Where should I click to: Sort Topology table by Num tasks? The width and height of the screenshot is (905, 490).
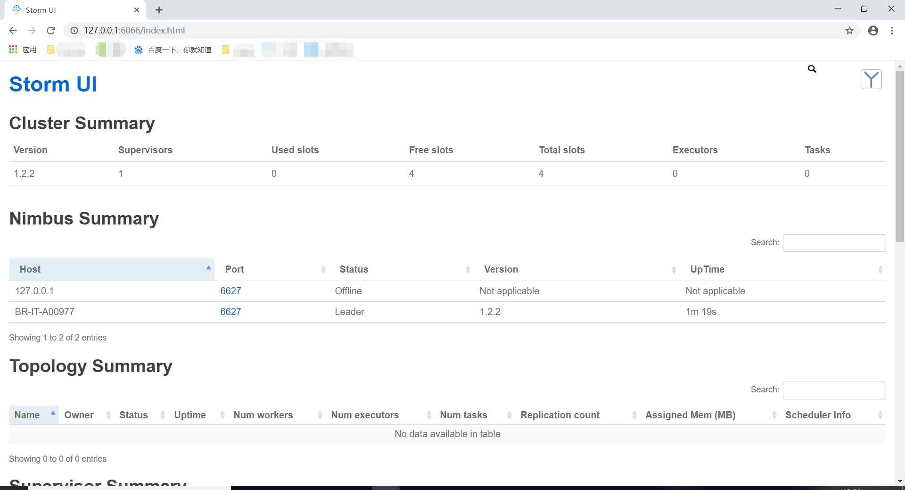tap(475, 415)
